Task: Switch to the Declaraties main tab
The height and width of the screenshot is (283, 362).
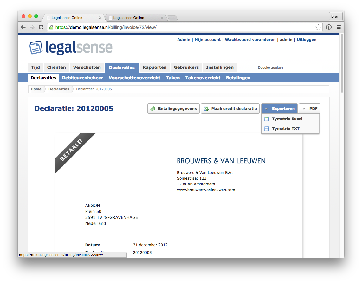Action: pos(122,67)
